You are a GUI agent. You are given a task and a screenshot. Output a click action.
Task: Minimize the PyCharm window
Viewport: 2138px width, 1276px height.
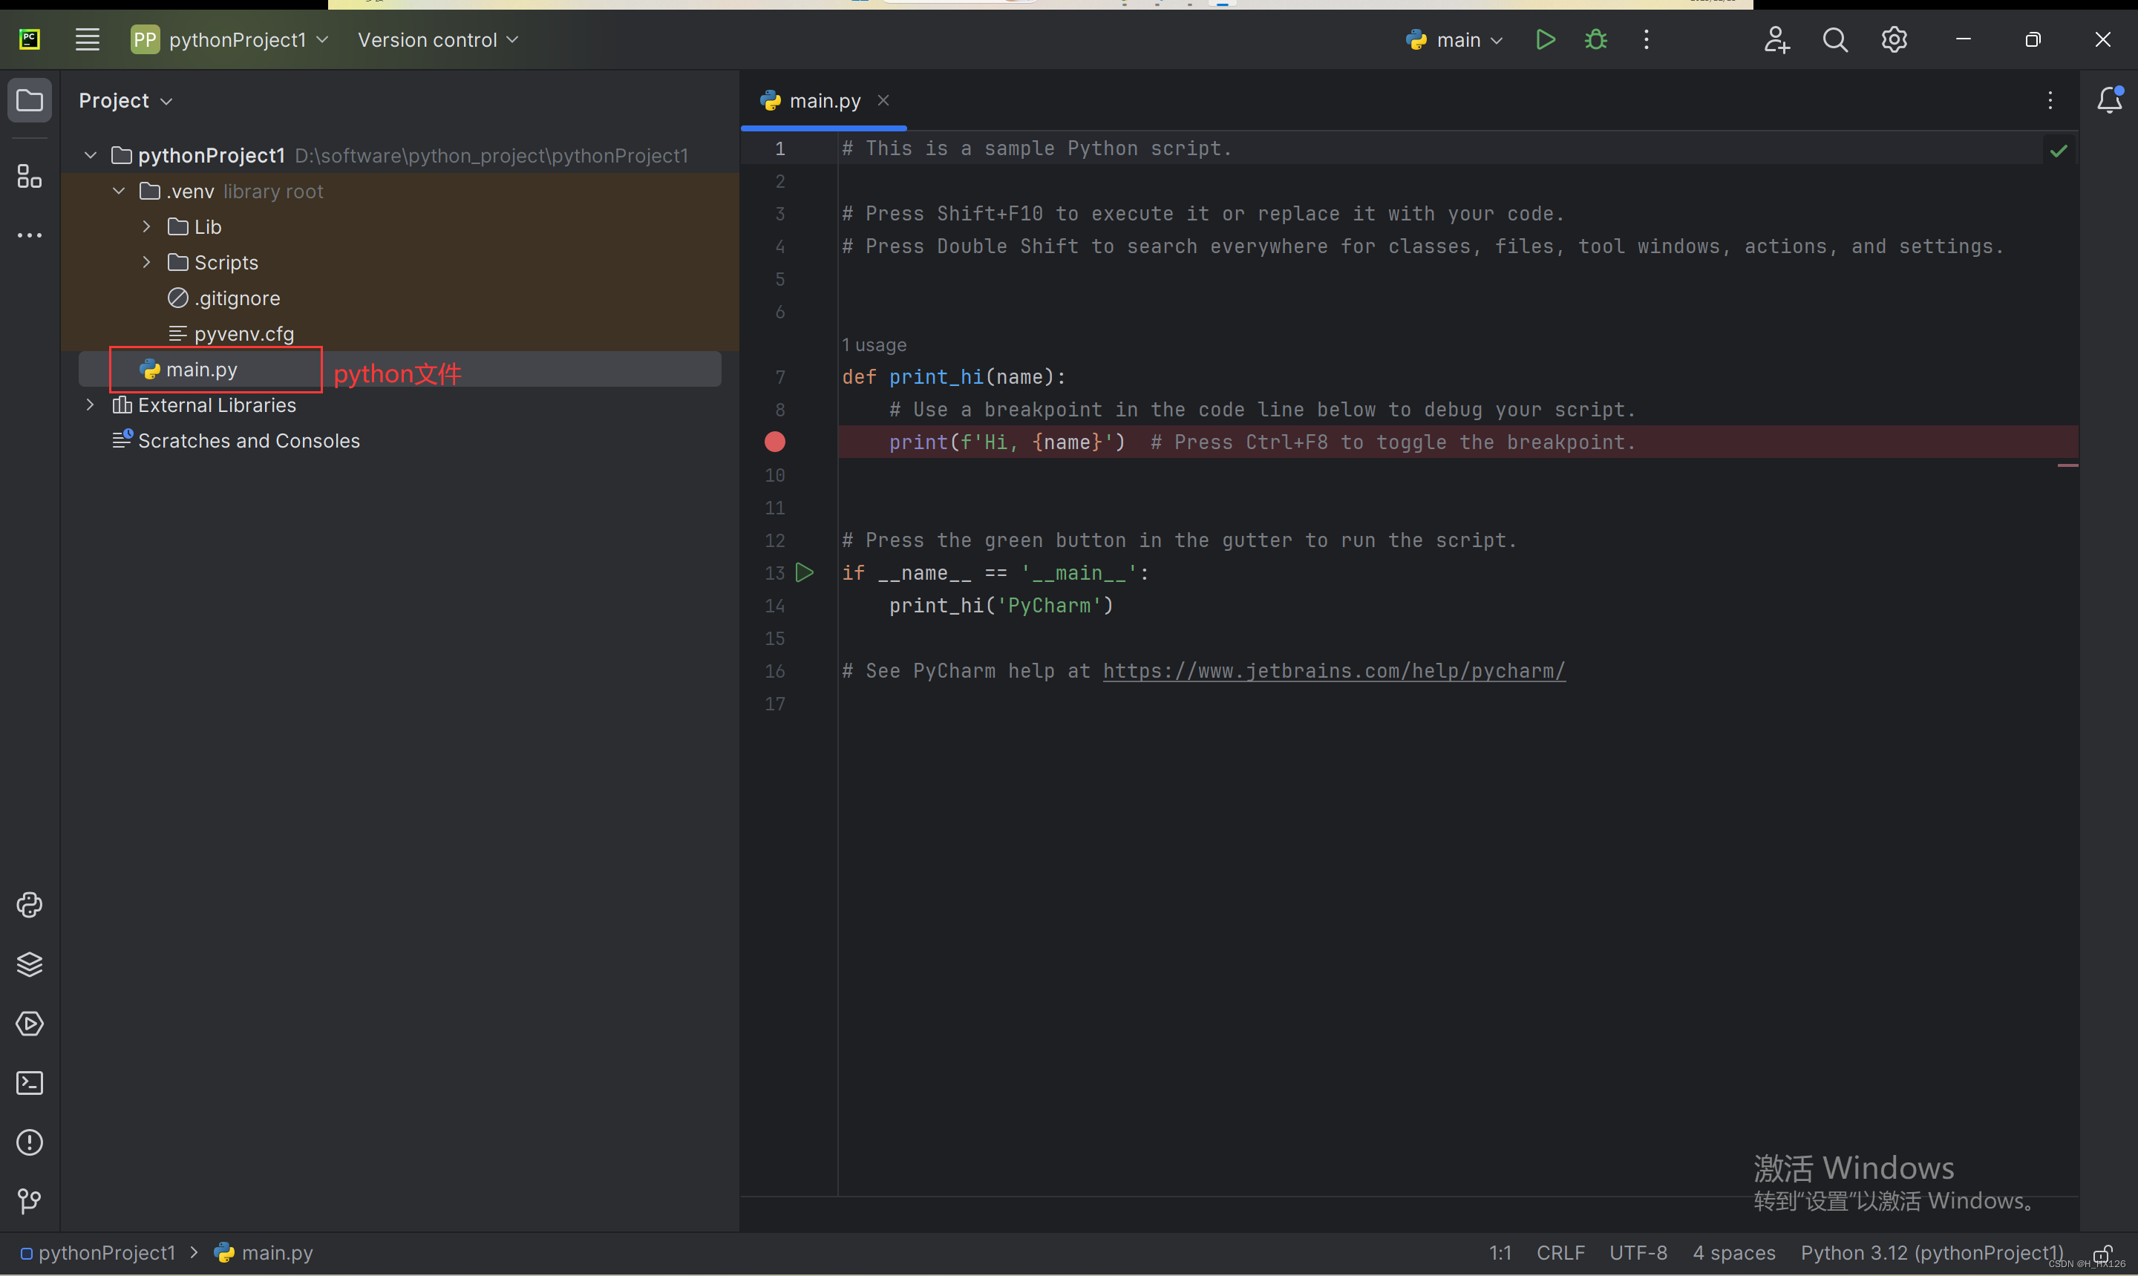tap(1963, 39)
